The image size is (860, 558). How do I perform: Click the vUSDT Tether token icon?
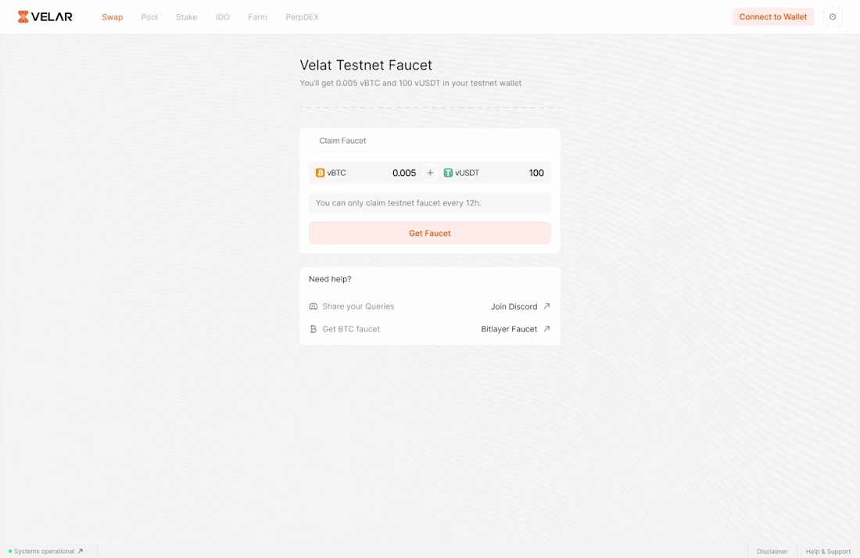(448, 173)
